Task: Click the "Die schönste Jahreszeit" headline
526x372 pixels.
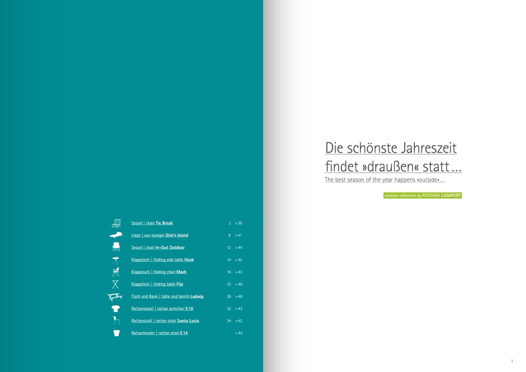Action: tap(391, 148)
